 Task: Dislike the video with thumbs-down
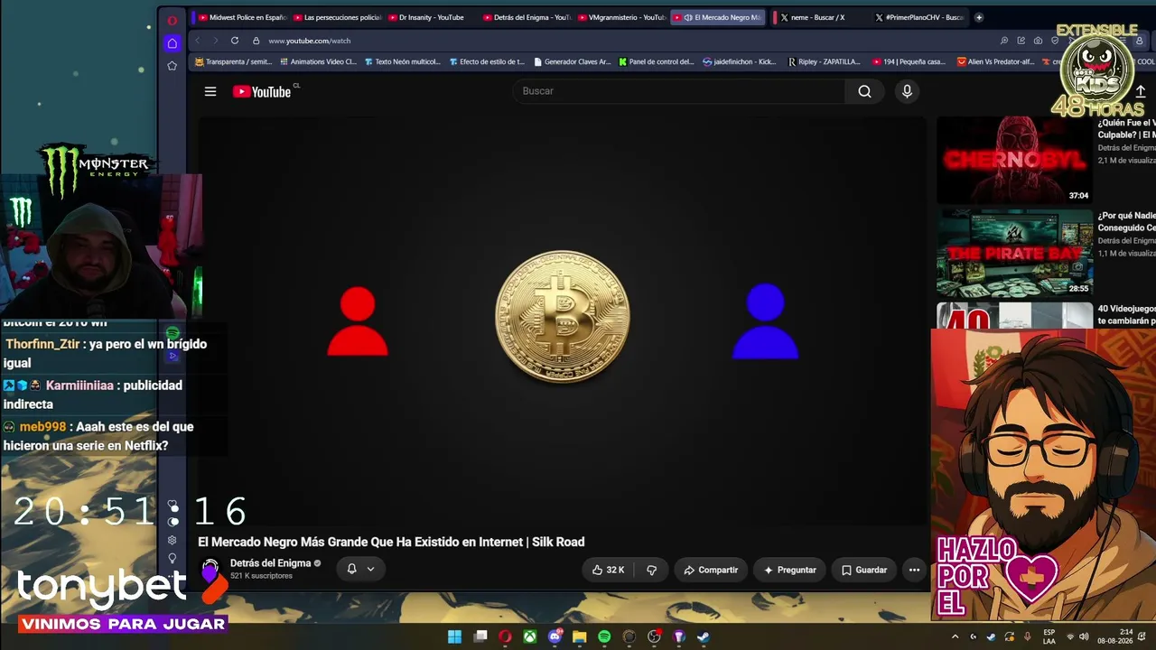coord(651,570)
